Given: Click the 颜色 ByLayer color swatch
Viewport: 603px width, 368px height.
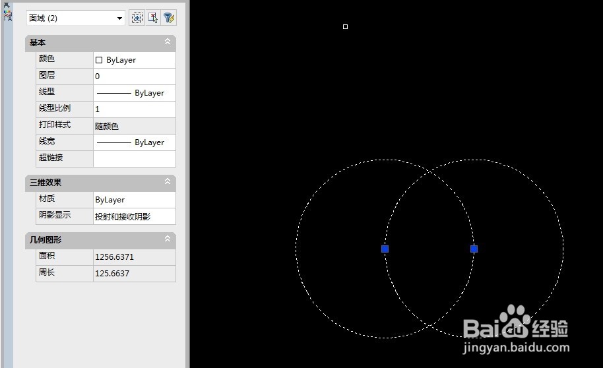Looking at the screenshot, I should point(99,60).
